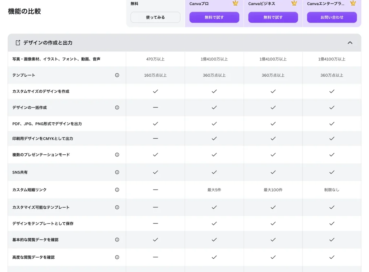The height and width of the screenshot is (272, 369).
Task: Select the 無料 plan column heading
Action: click(x=134, y=4)
